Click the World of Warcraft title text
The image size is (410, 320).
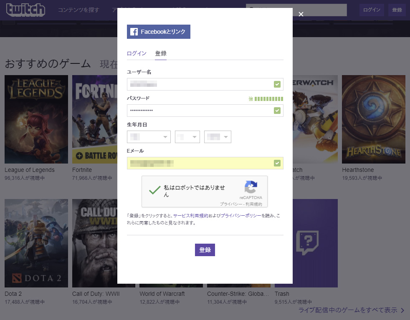click(x=162, y=294)
